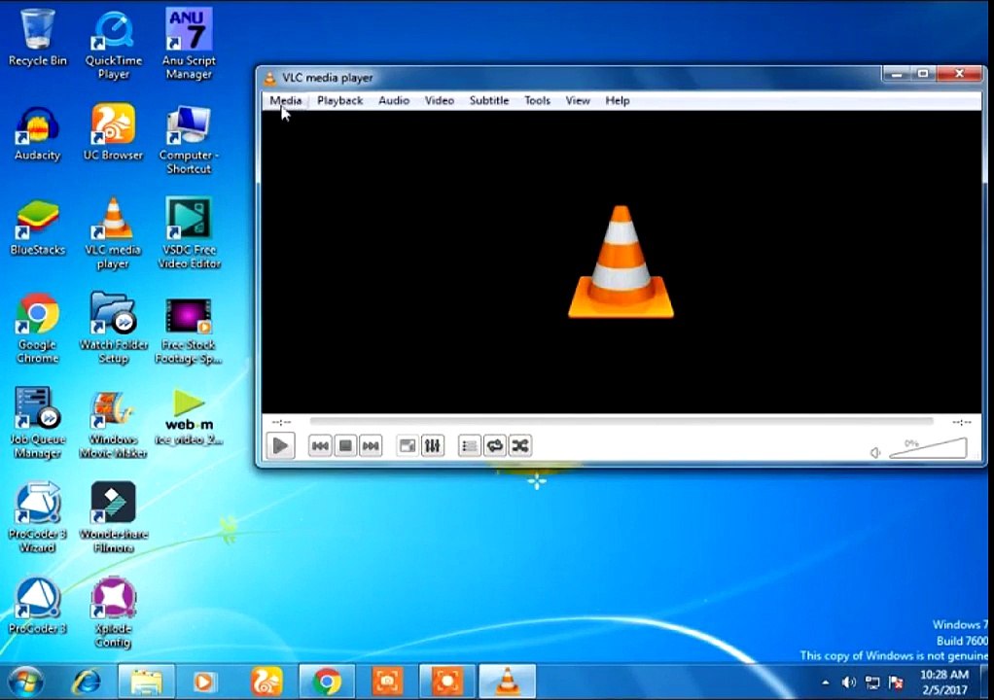Click the remaining time label

962,422
